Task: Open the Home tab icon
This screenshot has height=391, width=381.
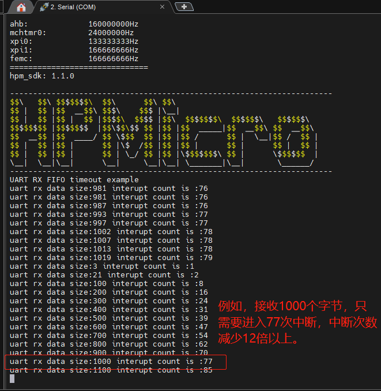Action: [x=21, y=7]
